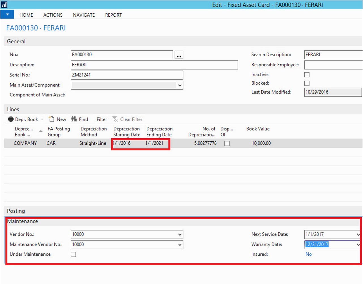Open the Warranty Date dropdown
363x285 pixels.
(358, 245)
